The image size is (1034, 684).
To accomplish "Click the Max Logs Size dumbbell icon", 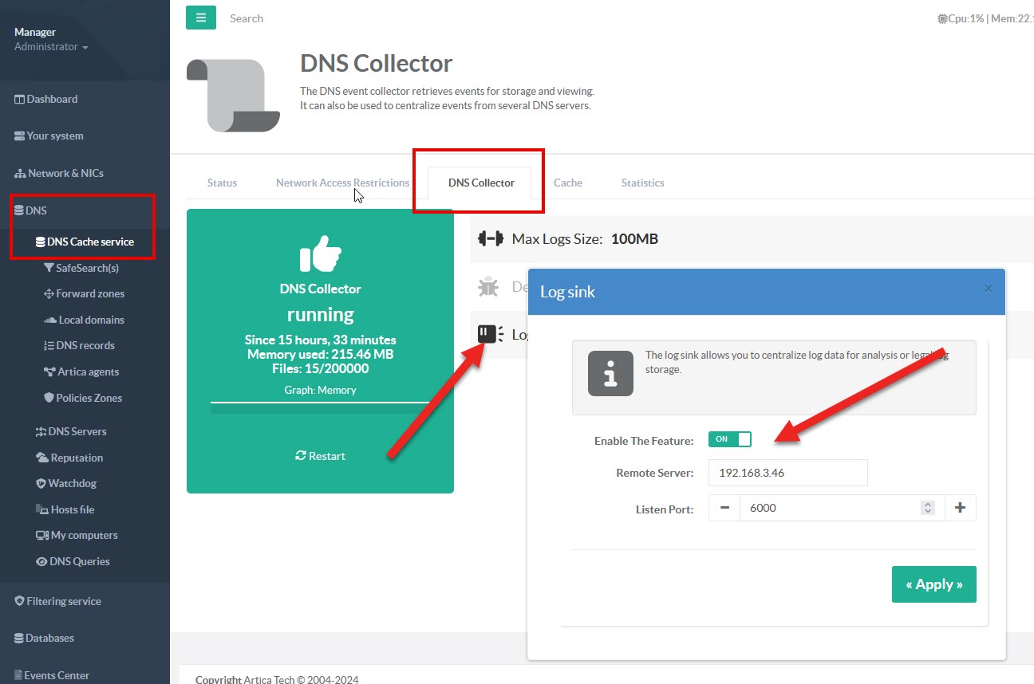I will (490, 238).
